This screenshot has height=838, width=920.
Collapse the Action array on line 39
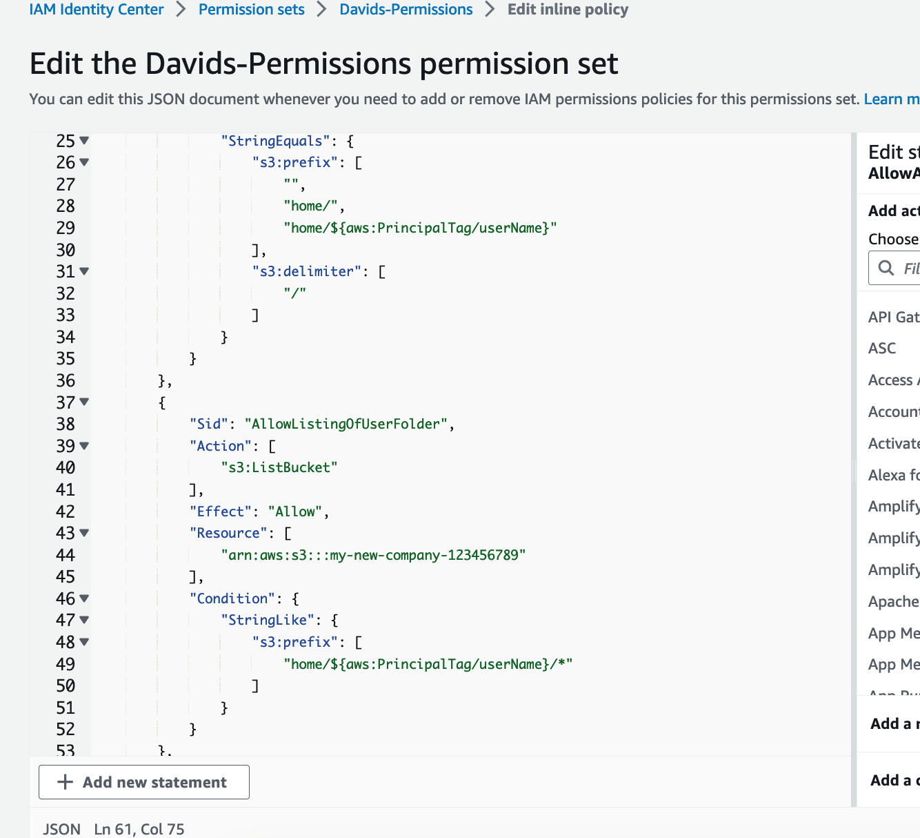[x=85, y=446]
